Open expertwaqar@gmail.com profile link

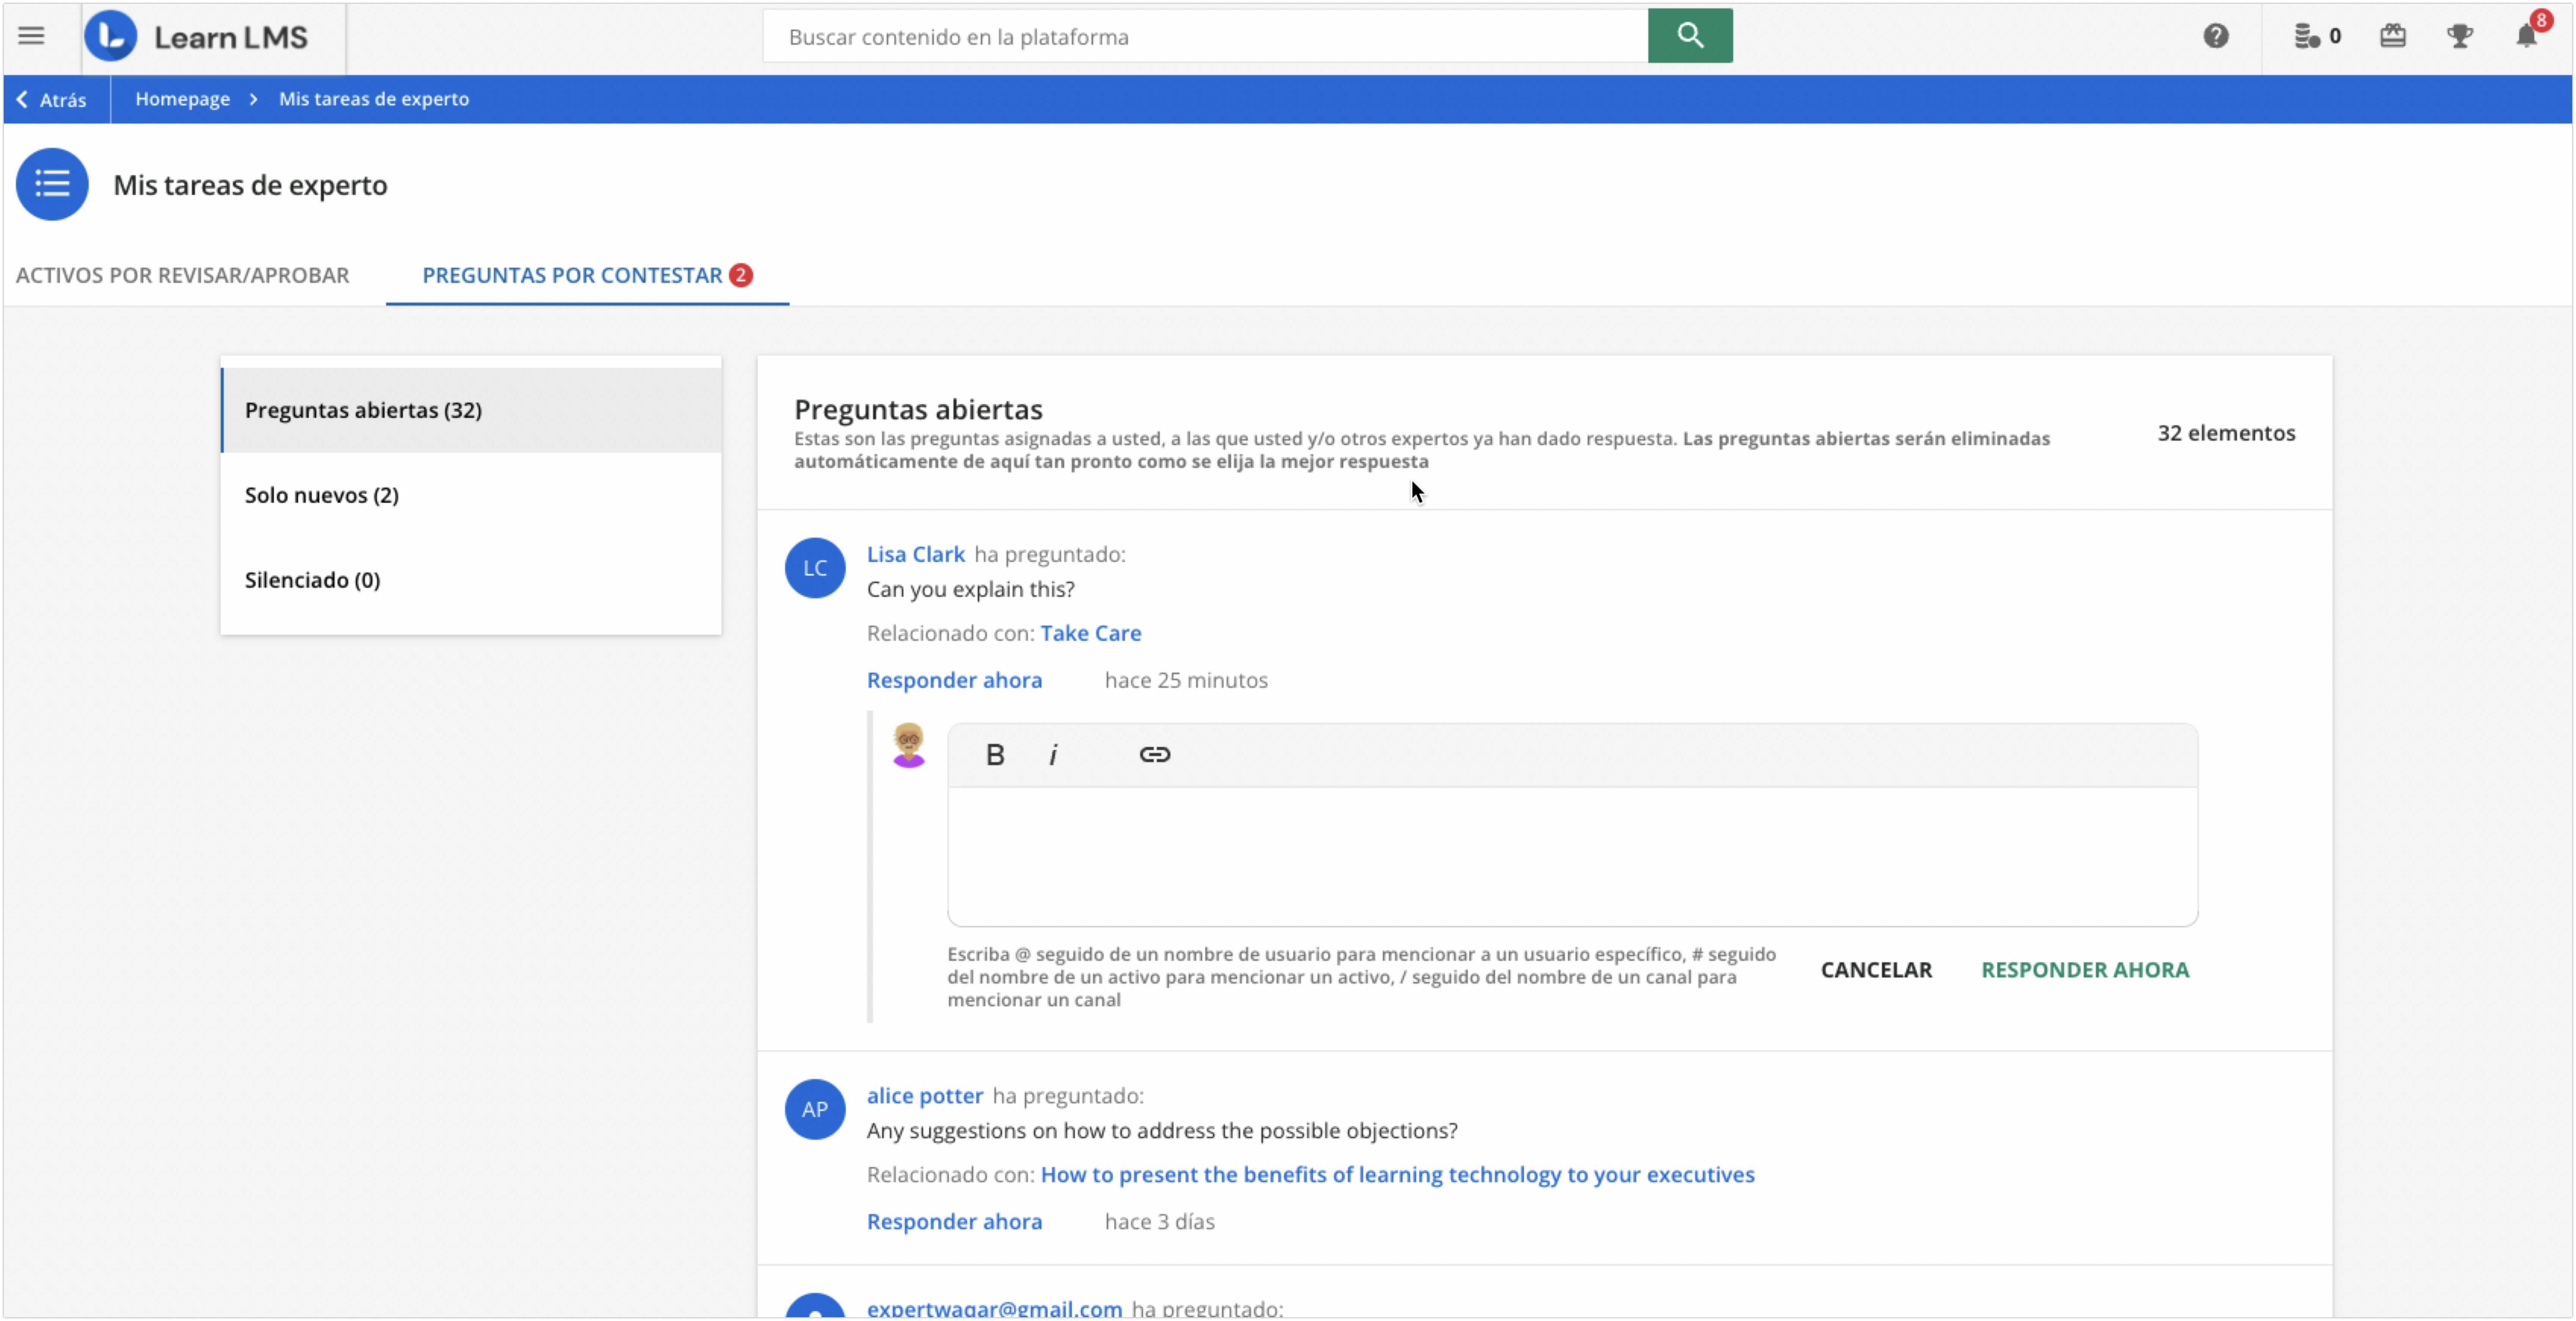994,1308
